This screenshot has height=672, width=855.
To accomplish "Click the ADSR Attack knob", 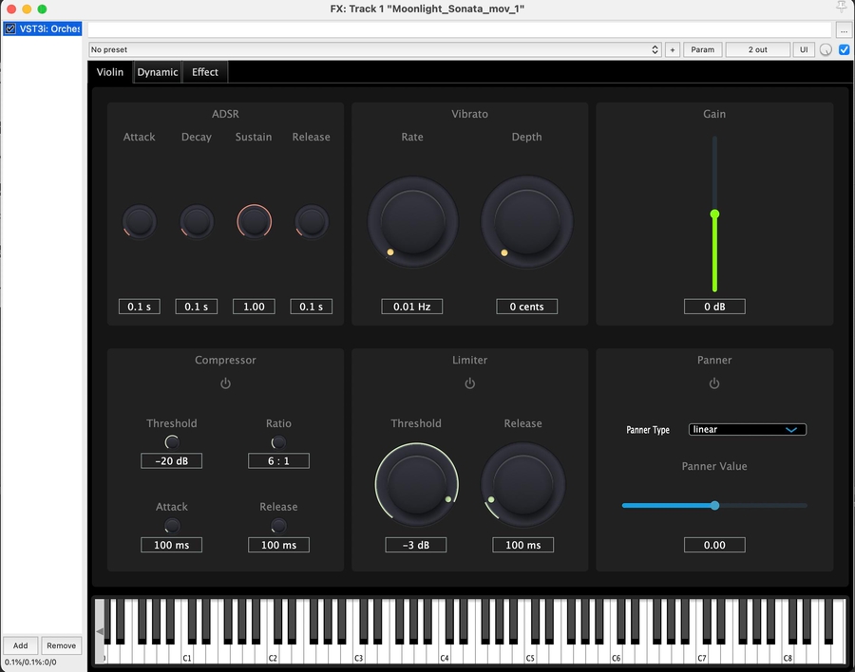I will (x=140, y=222).
